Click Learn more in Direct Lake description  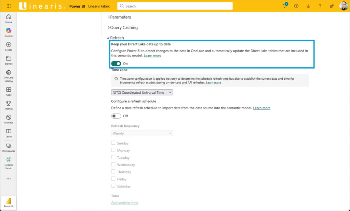point(152,55)
